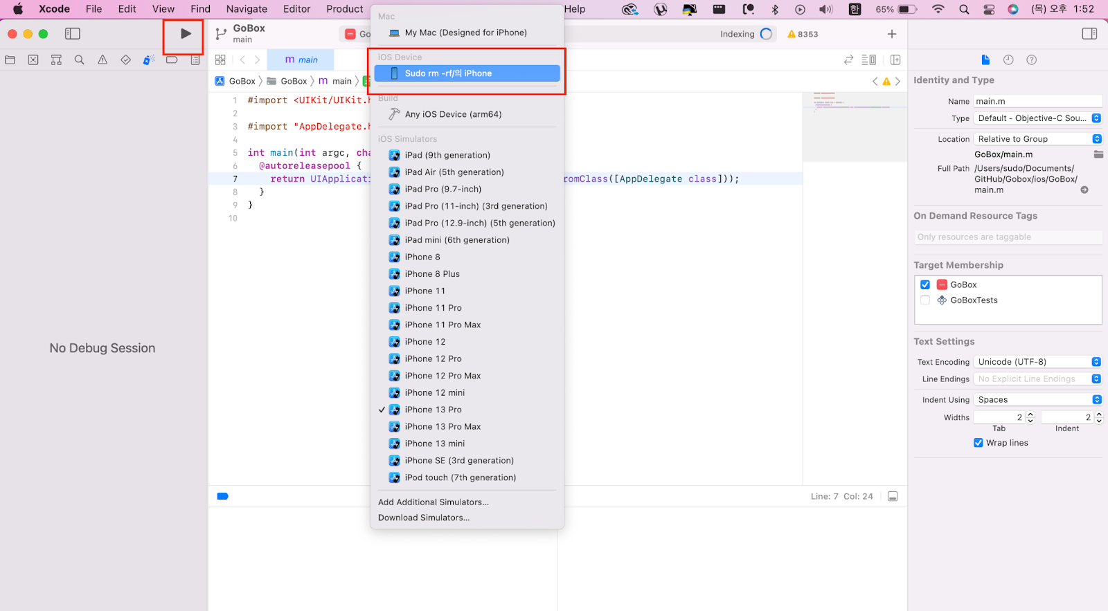Click the code review arrows icon

(848, 60)
